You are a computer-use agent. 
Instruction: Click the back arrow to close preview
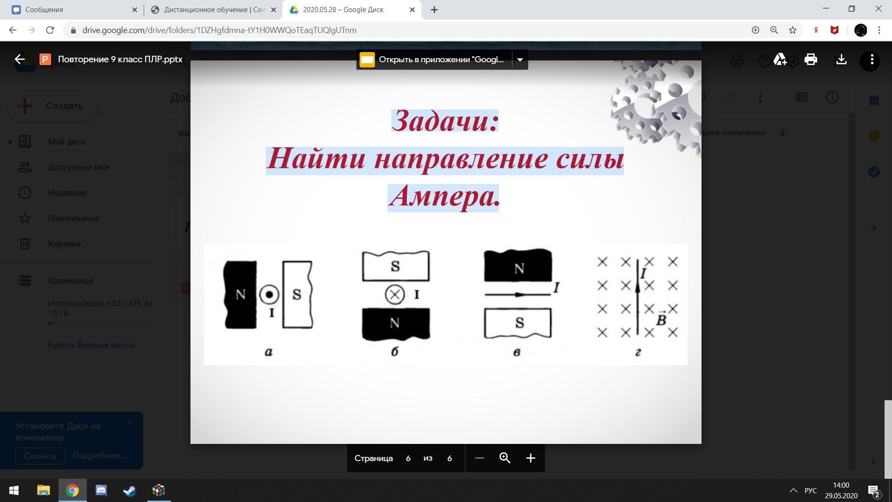click(20, 59)
